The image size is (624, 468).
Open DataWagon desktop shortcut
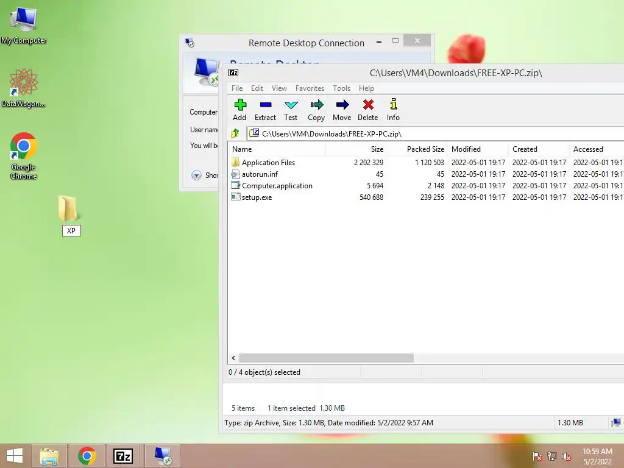point(24,88)
